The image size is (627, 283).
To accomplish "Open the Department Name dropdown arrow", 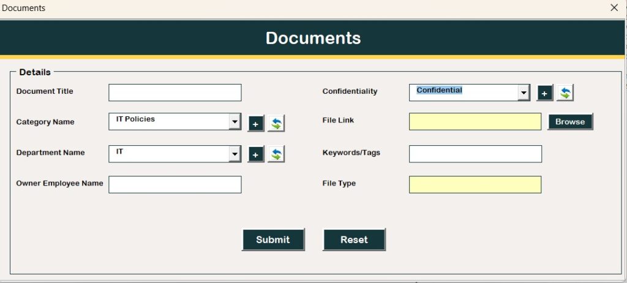I will [x=235, y=154].
